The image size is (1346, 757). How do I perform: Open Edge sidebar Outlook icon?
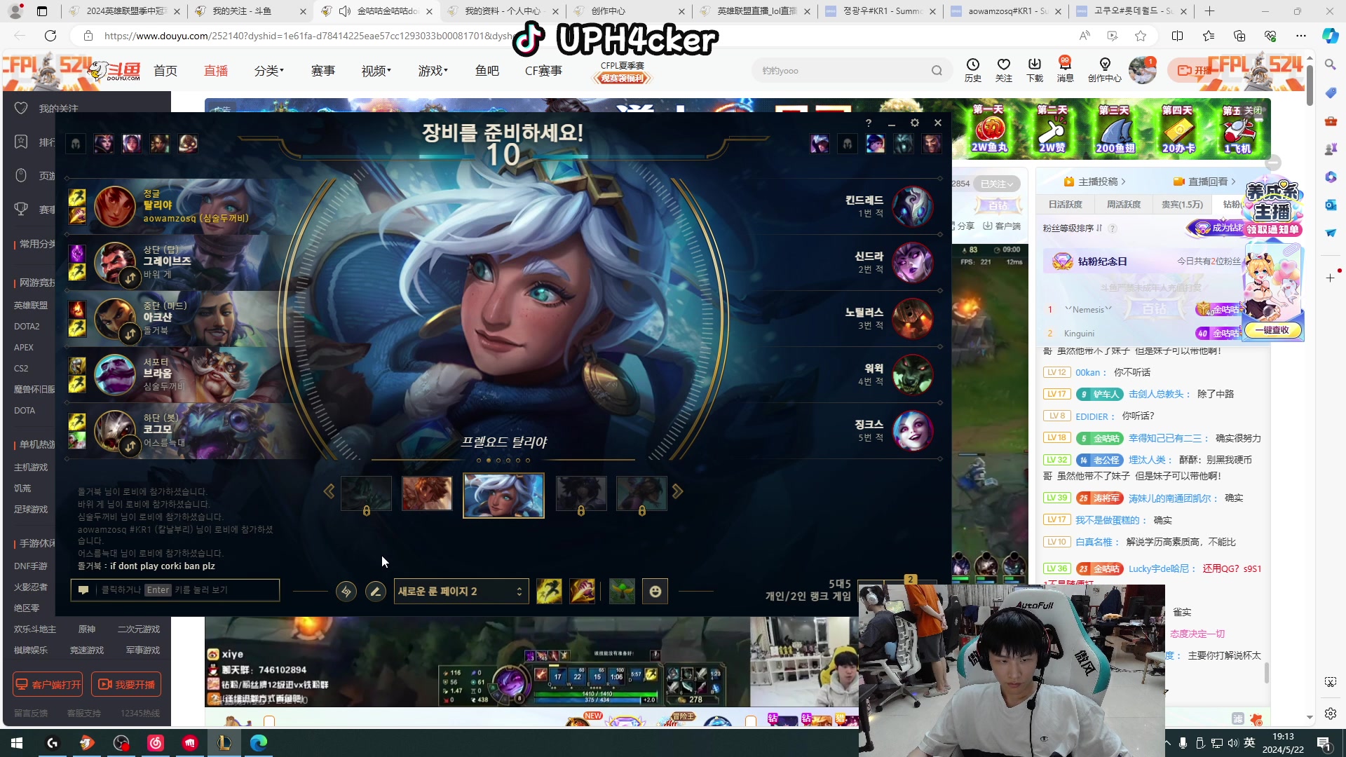(1331, 205)
